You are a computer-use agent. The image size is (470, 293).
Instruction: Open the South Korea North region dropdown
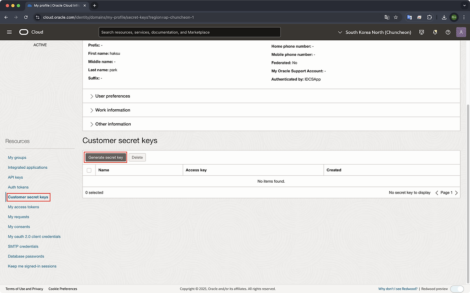pyautogui.click(x=375, y=32)
